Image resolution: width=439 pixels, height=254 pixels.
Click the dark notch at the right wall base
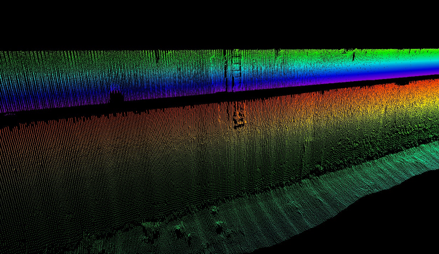click(403, 83)
